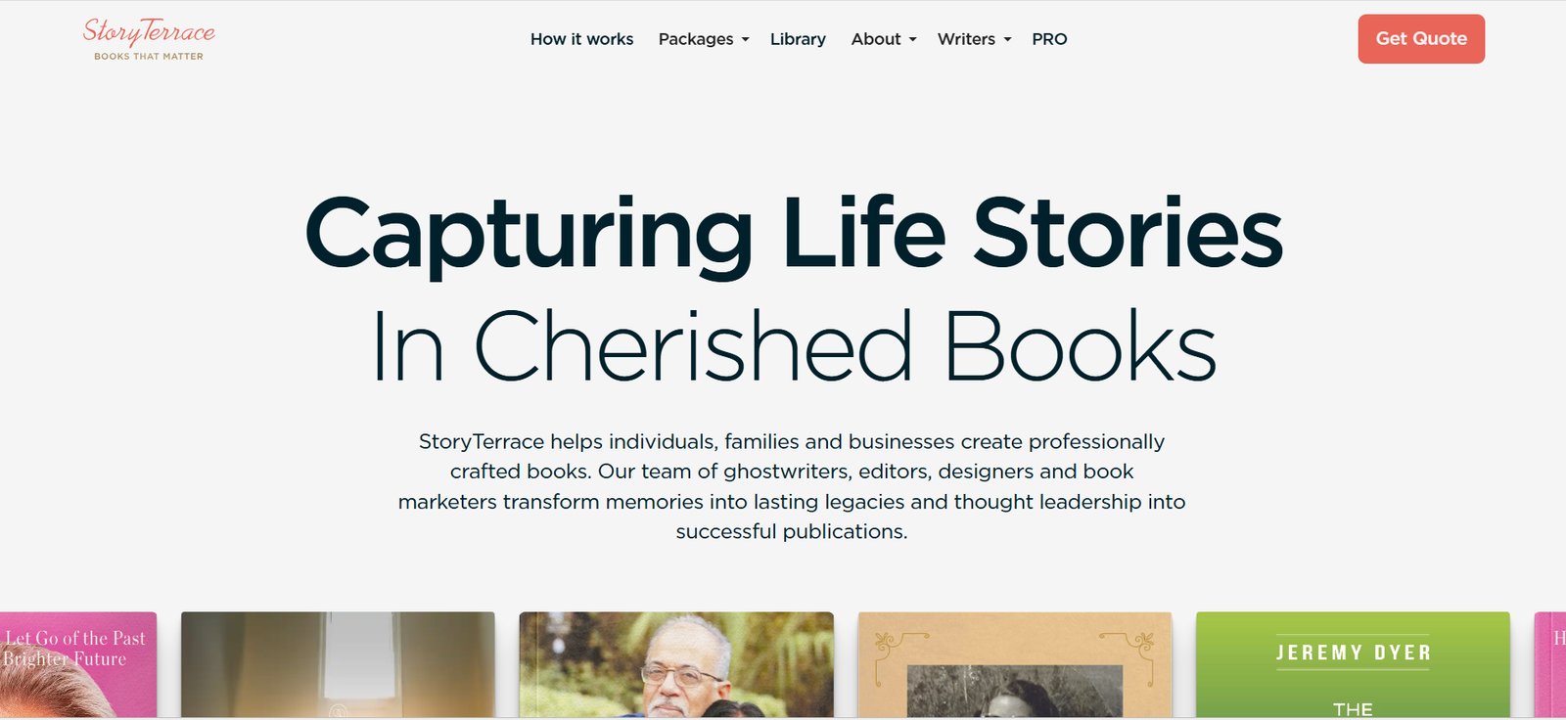Open the Packages dropdown menu label

click(x=695, y=39)
